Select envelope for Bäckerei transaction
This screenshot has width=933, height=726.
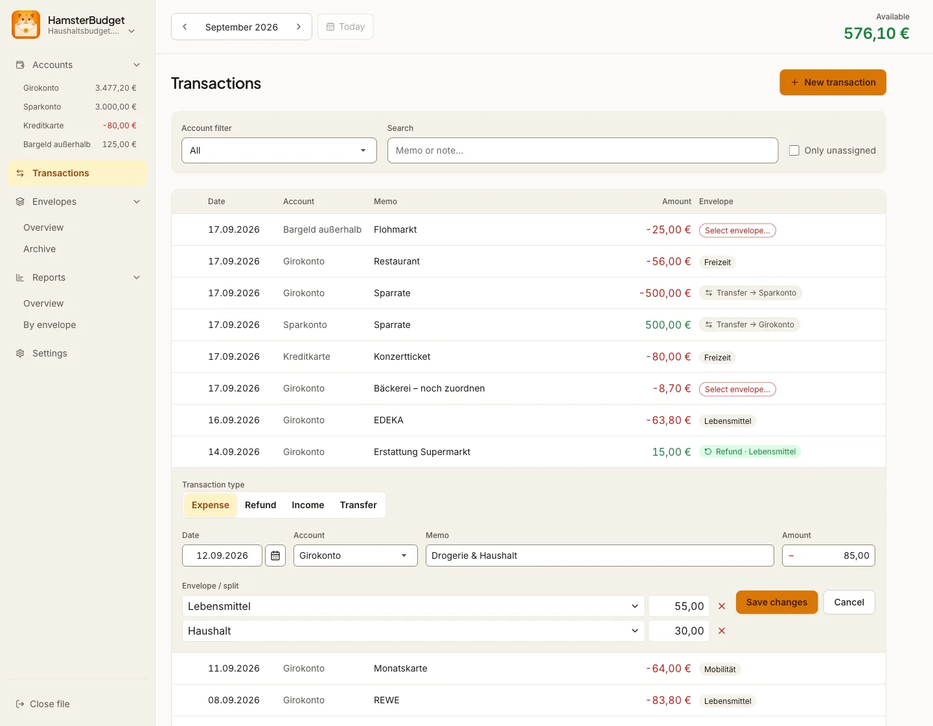pos(737,389)
